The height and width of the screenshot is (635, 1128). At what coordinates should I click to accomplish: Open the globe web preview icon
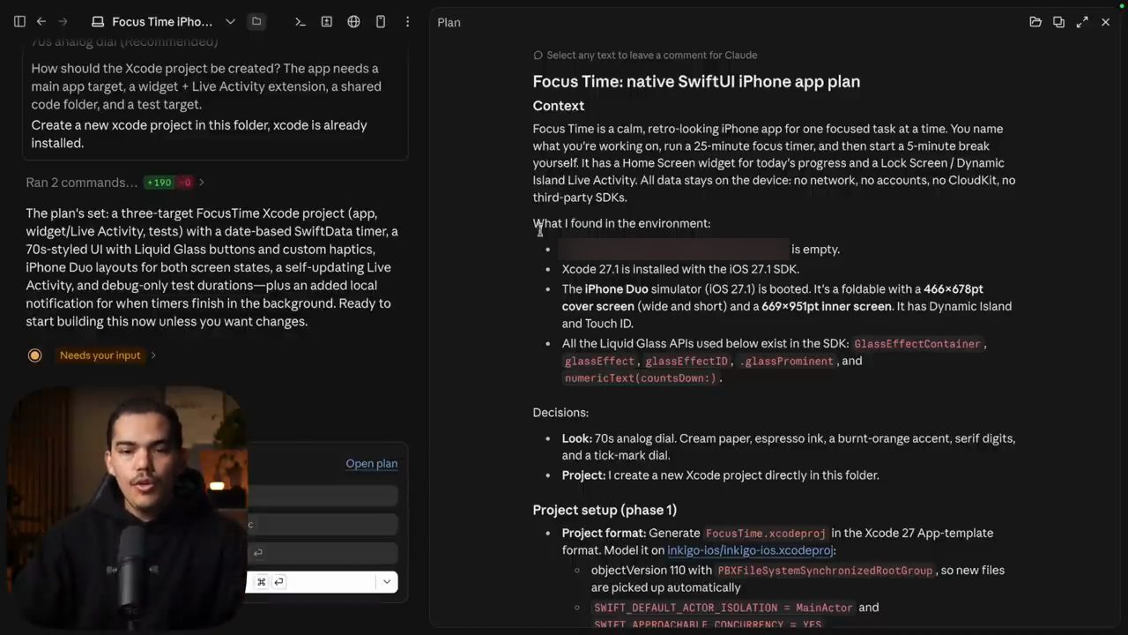353,21
